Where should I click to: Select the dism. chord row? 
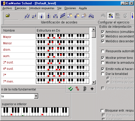point(45,49)
